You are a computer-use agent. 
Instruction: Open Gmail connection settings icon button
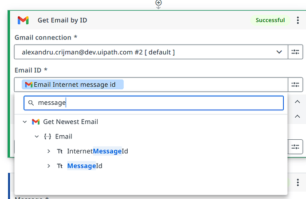[x=295, y=52]
